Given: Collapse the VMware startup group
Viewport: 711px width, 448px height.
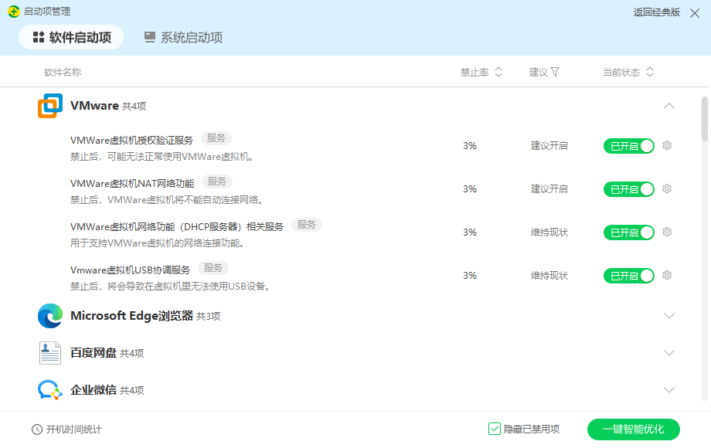Looking at the screenshot, I should [x=669, y=106].
